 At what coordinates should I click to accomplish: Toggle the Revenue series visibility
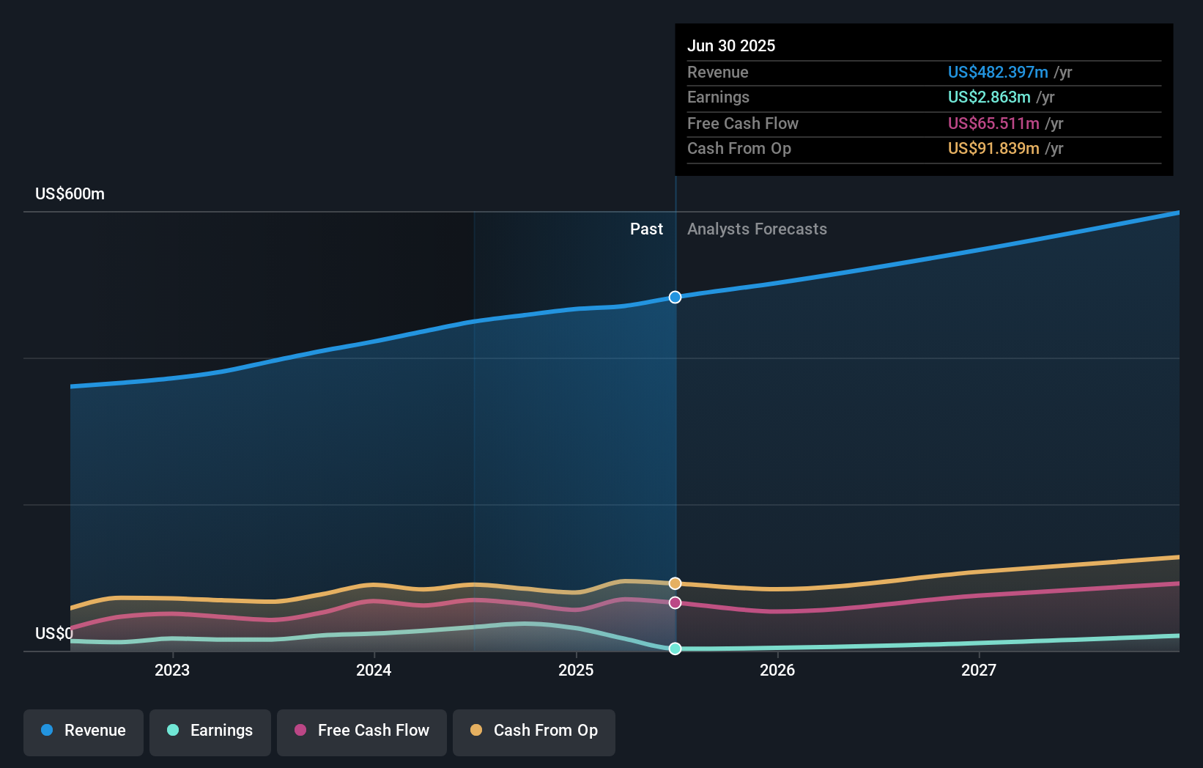click(83, 731)
